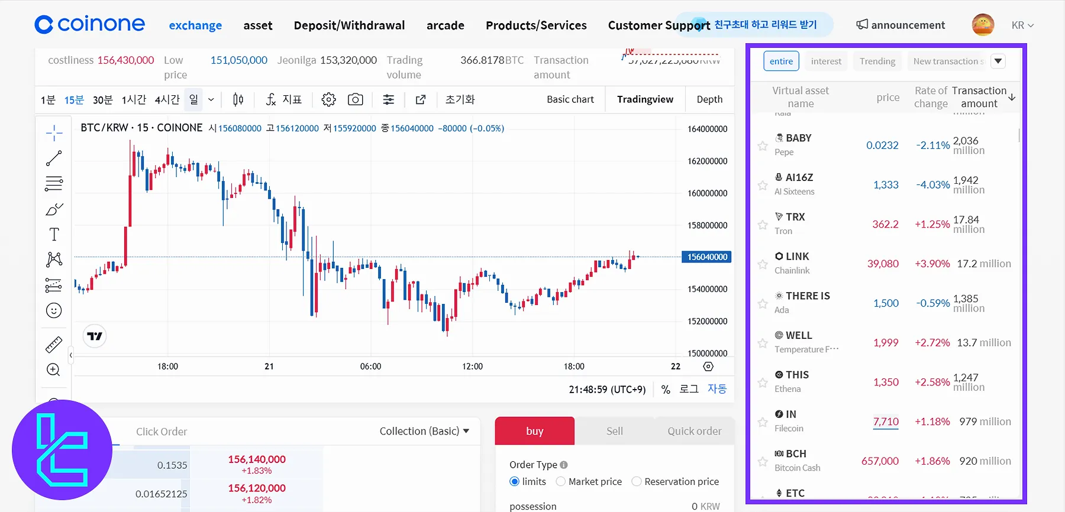
Task: Toggle the 자동 auto scale button
Action: 717,389
